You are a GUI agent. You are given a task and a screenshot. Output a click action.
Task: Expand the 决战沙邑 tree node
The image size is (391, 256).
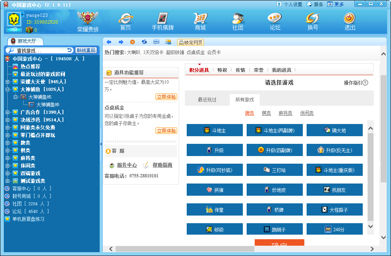click(x=8, y=120)
